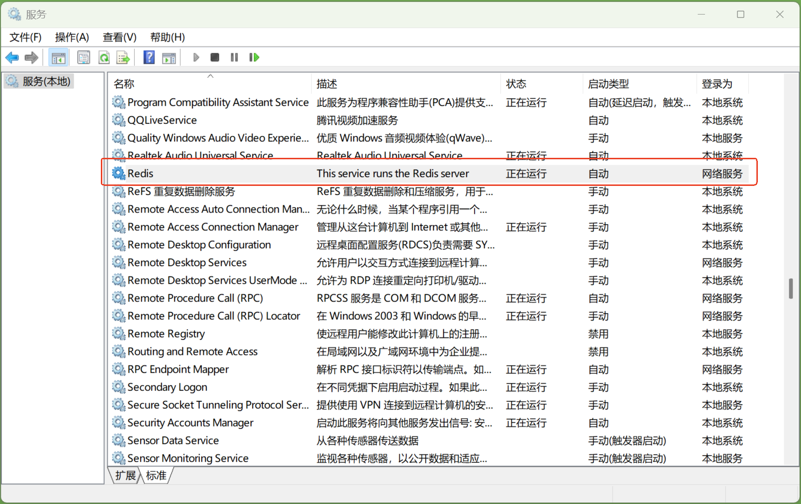The width and height of the screenshot is (801, 504).
Task: Click the Forward arrow toolbar icon
Action: tap(32, 58)
